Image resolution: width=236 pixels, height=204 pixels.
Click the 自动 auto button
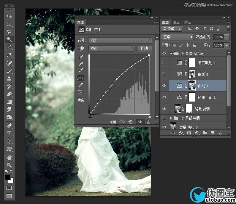pyautogui.click(x=144, y=48)
